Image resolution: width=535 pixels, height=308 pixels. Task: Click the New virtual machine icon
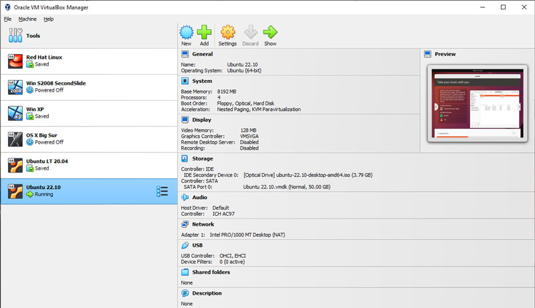[187, 32]
